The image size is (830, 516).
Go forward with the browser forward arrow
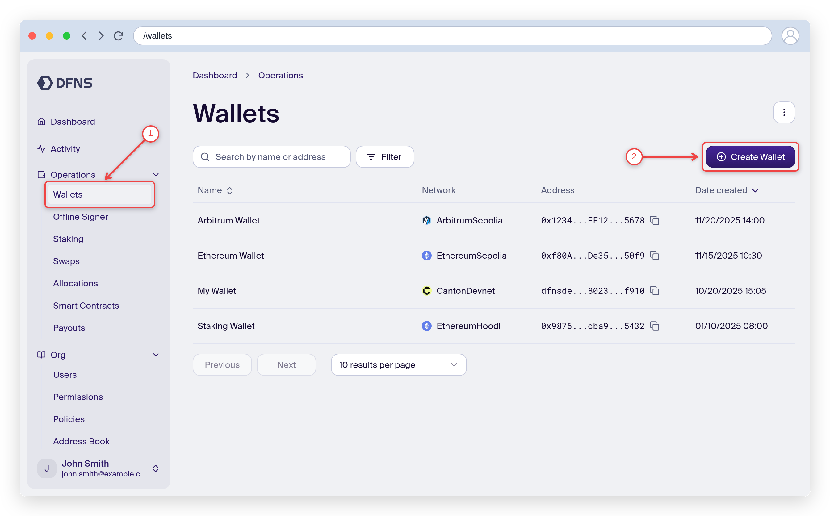coord(101,36)
